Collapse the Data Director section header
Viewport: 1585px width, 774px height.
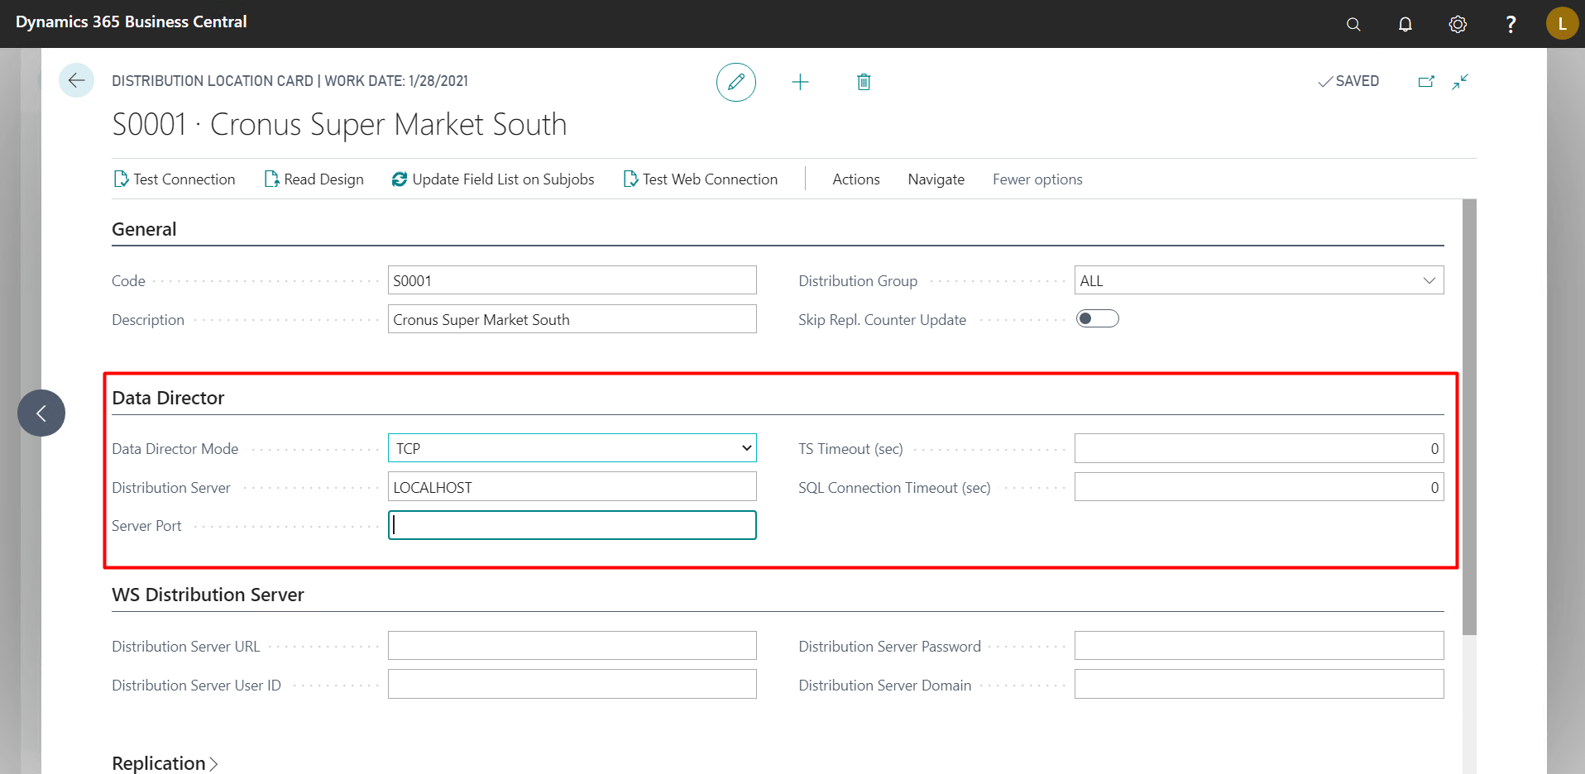168,398
